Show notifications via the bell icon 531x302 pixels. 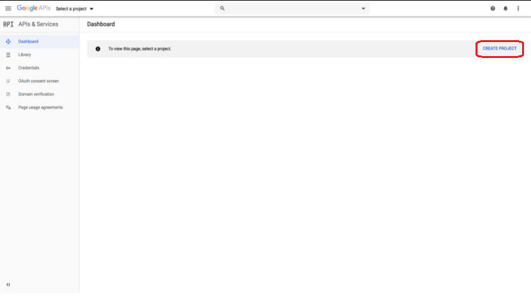[x=506, y=9]
